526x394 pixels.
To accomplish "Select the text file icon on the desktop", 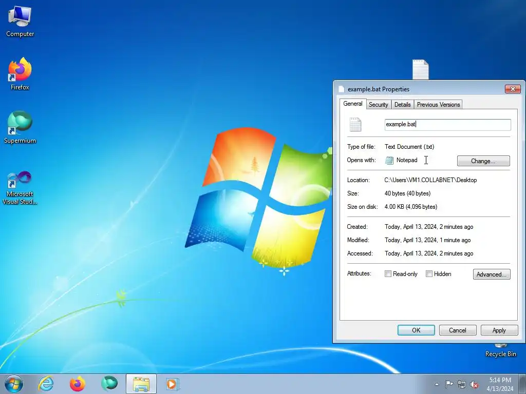I will (420, 70).
